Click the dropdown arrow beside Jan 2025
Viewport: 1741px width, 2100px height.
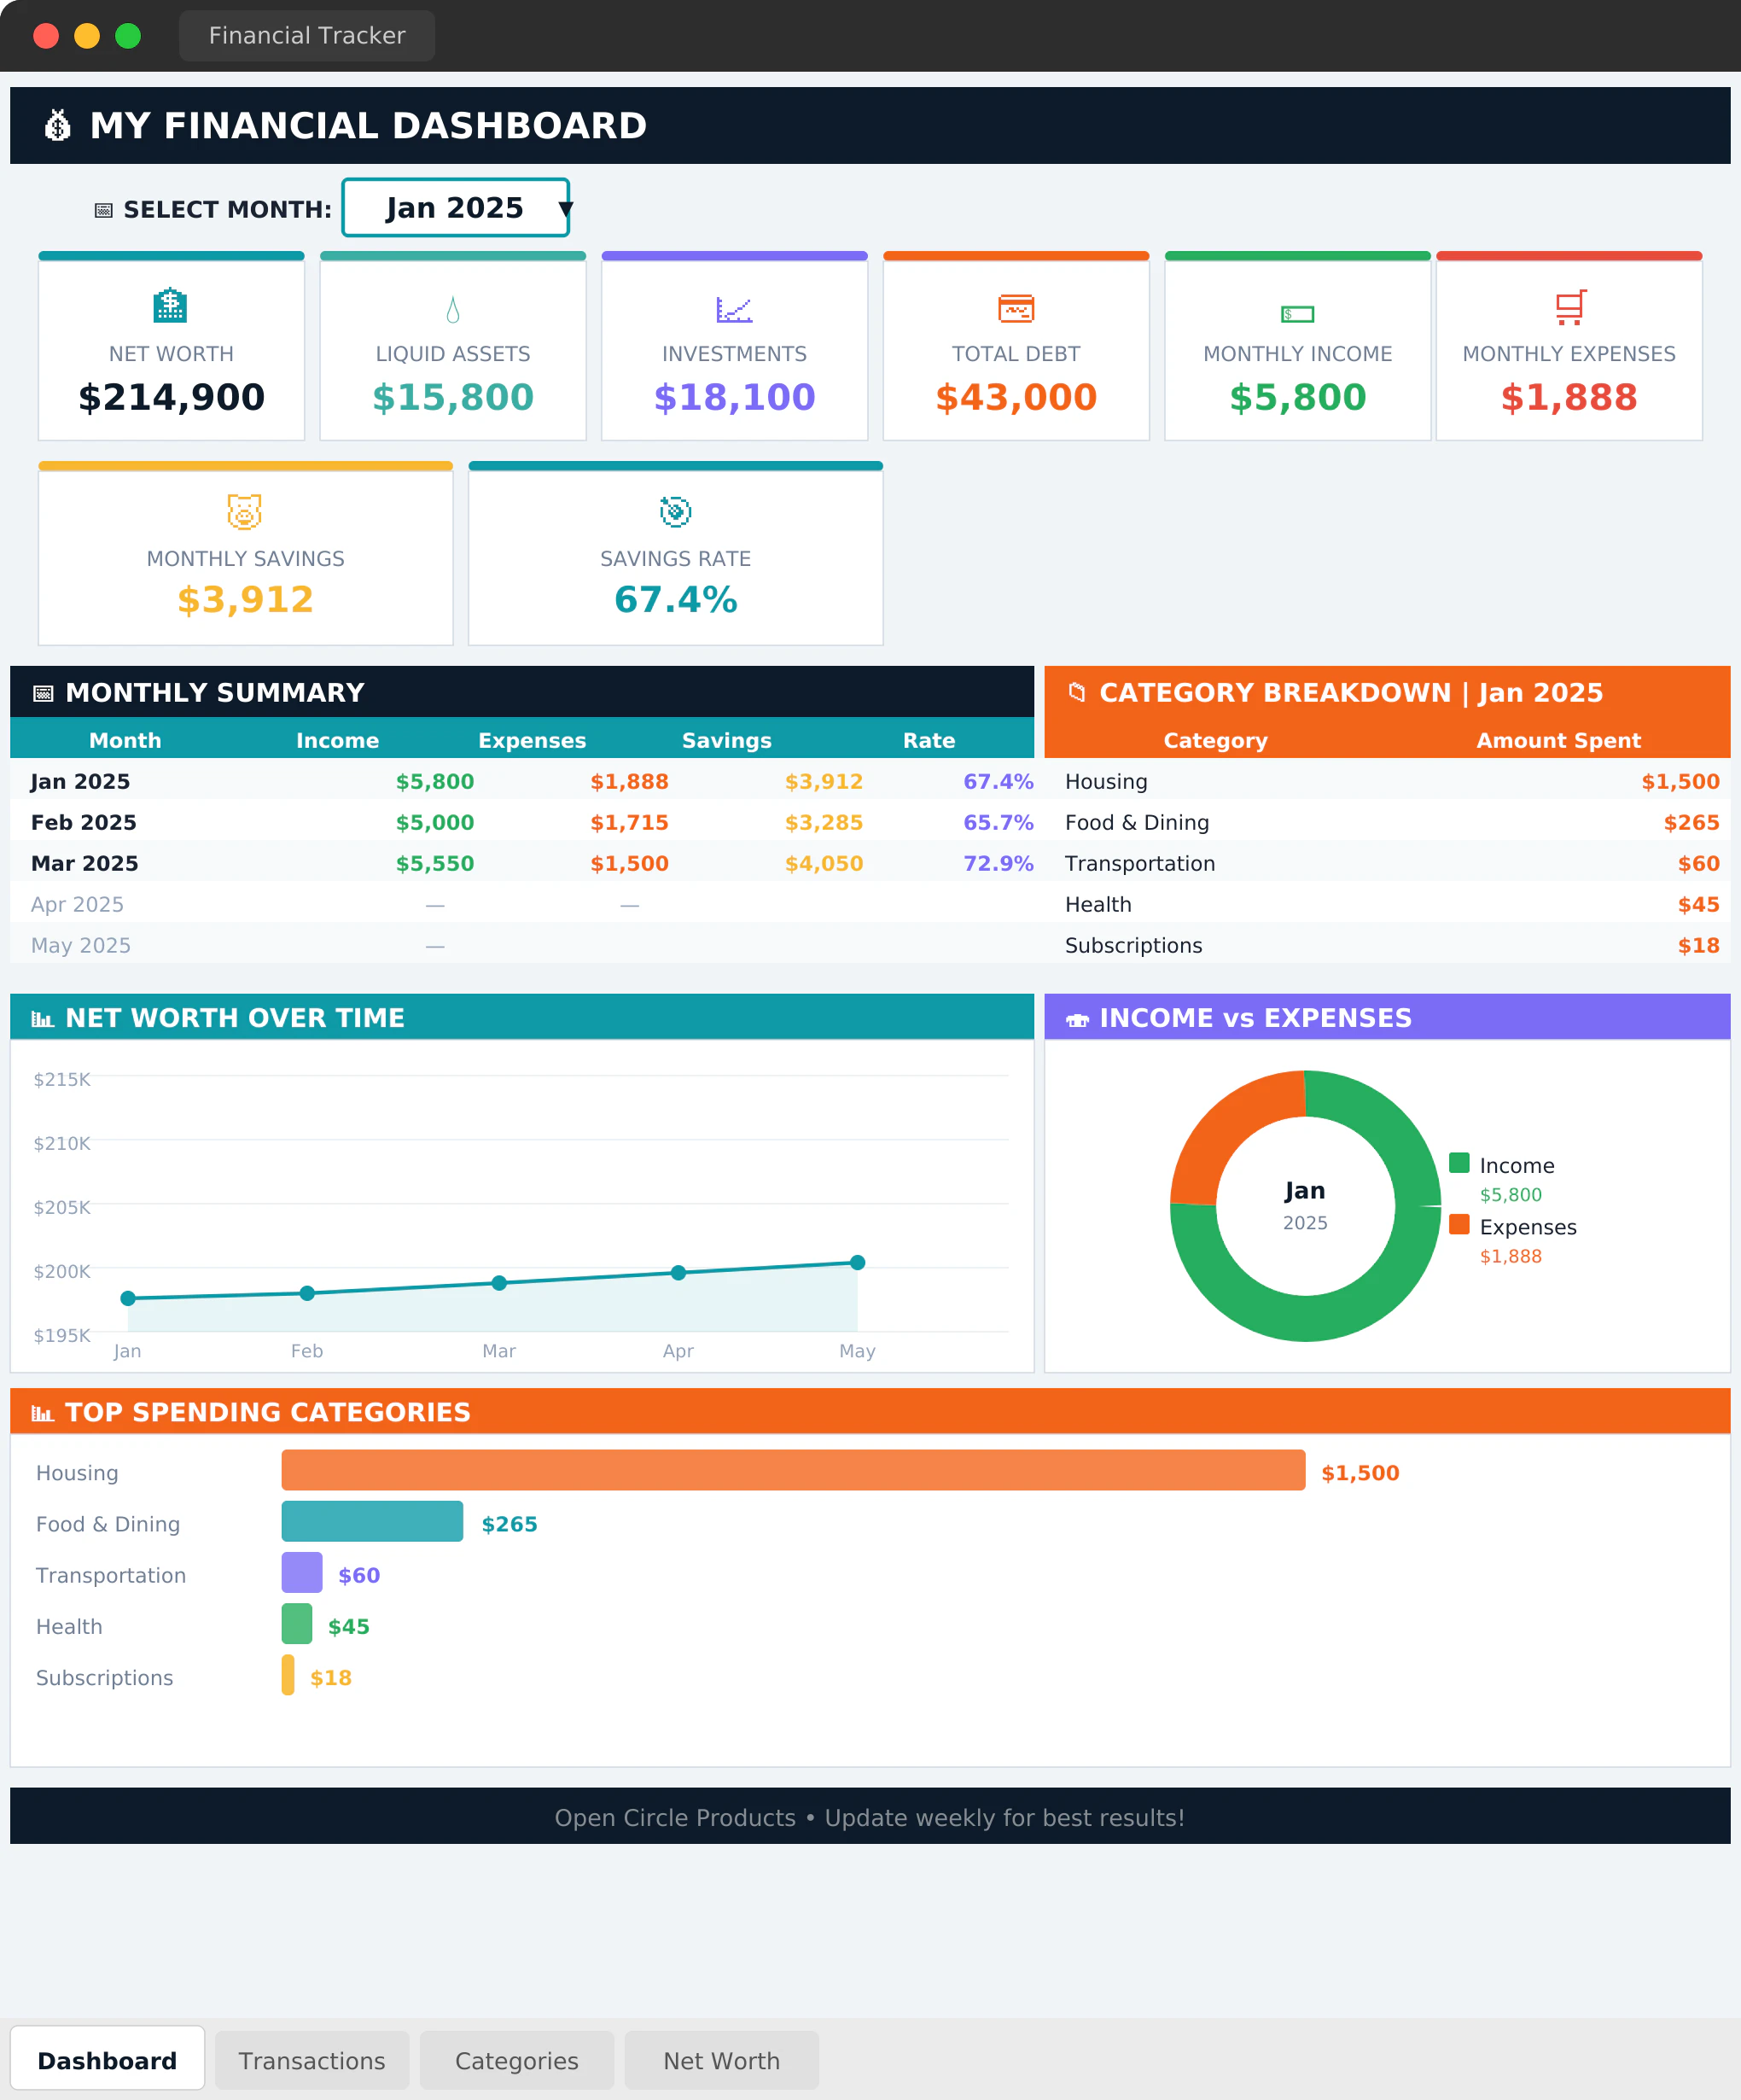pyautogui.click(x=565, y=209)
